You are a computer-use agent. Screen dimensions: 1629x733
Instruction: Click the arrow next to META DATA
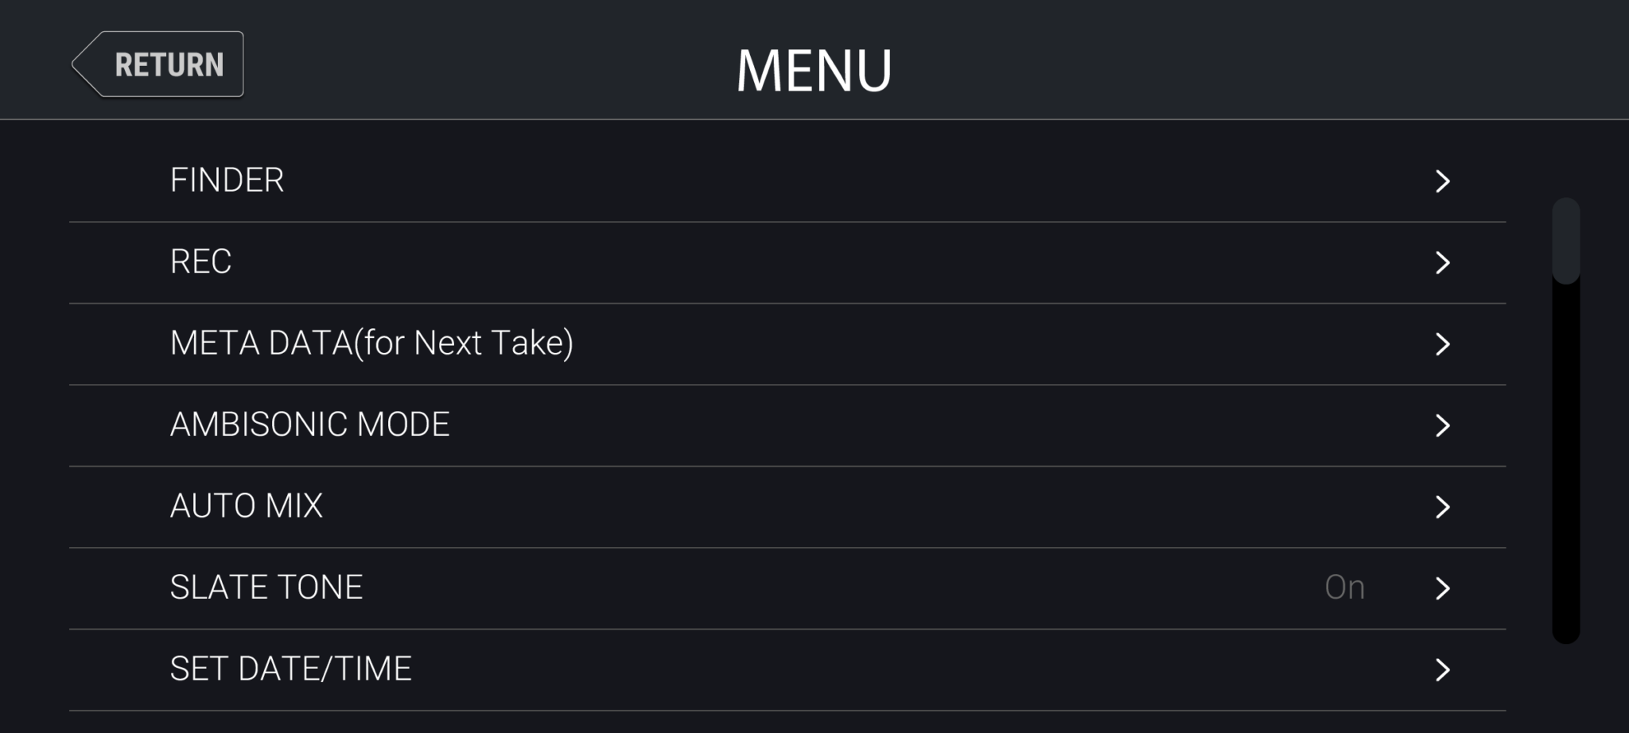(1442, 343)
